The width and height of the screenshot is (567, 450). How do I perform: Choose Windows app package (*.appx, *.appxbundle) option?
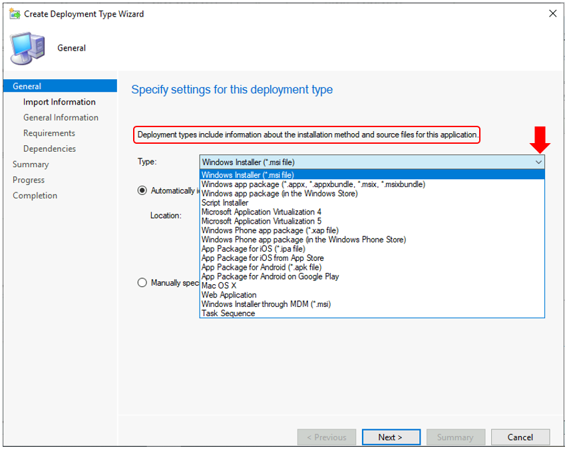(x=372, y=184)
